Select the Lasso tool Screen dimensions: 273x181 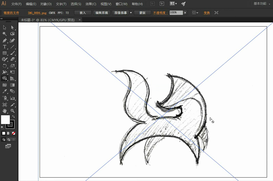point(12,34)
